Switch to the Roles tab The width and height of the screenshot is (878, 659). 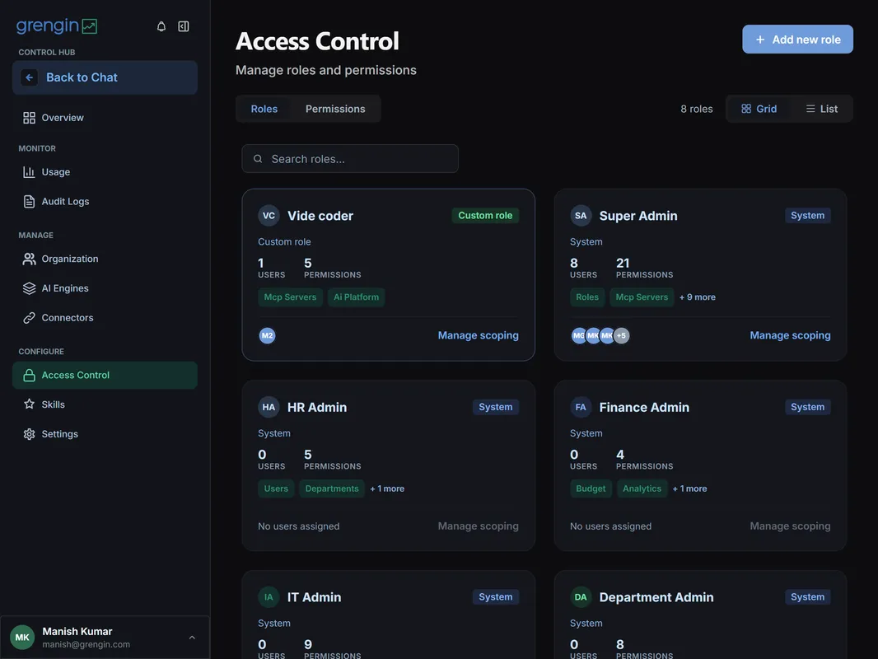click(264, 109)
